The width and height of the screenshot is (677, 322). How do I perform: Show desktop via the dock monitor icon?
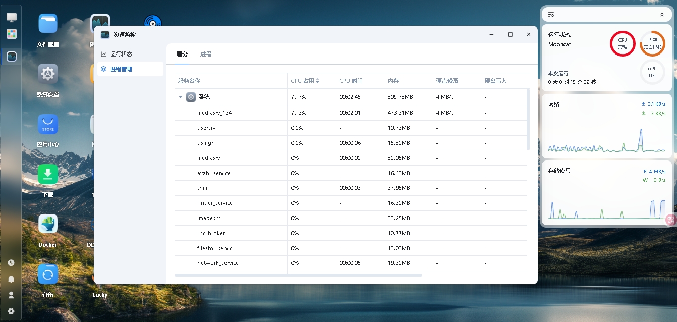point(11,18)
